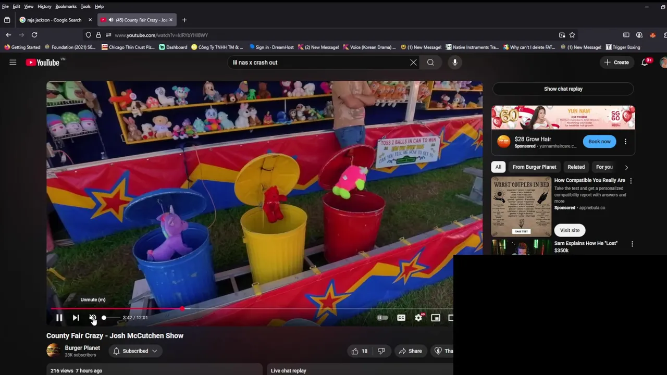Open Burger Planet channel name link
The height and width of the screenshot is (375, 667).
point(82,348)
